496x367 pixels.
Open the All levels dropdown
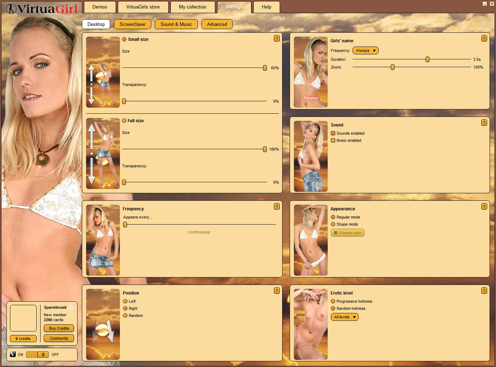click(x=344, y=317)
